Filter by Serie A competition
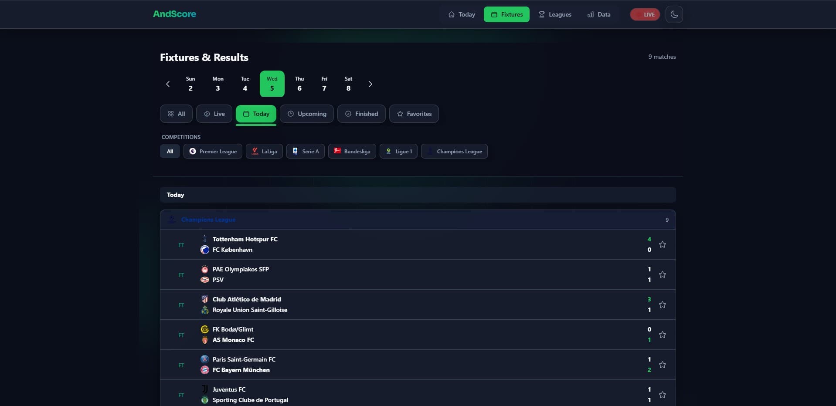This screenshot has width=836, height=406. click(x=306, y=151)
